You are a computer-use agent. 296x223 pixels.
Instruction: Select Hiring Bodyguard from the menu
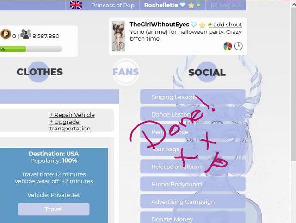193,184
